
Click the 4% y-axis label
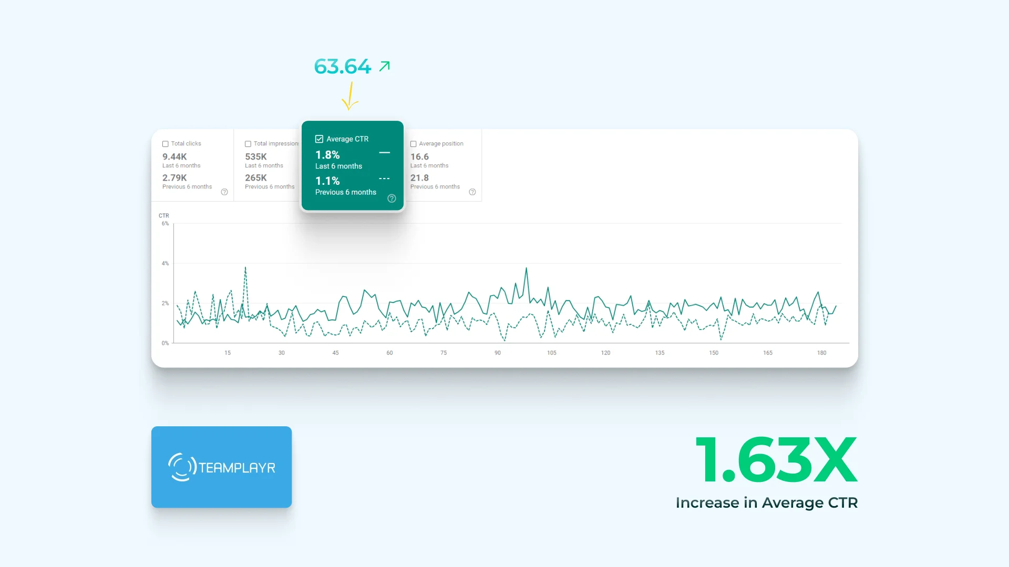pos(165,264)
